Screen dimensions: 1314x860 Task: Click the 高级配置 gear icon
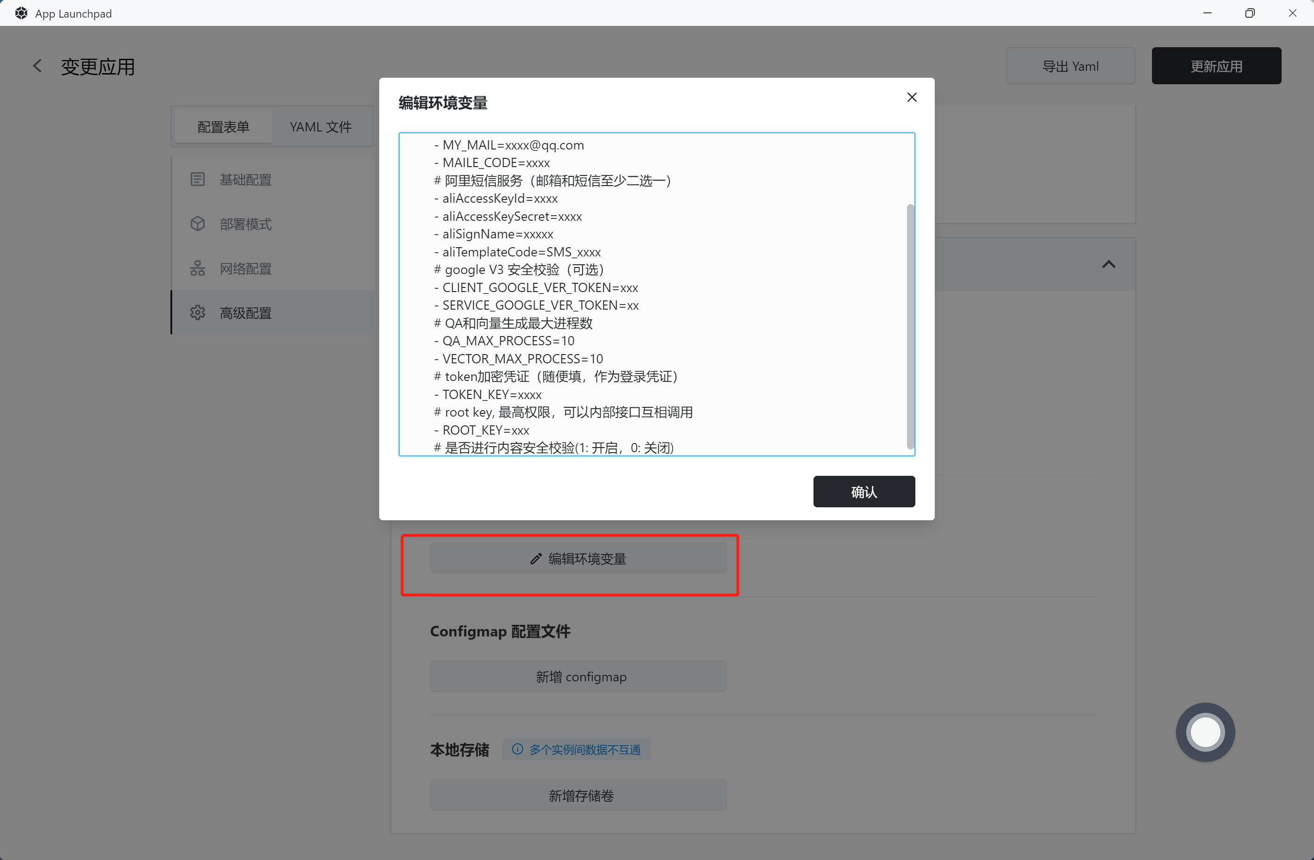[x=198, y=313]
